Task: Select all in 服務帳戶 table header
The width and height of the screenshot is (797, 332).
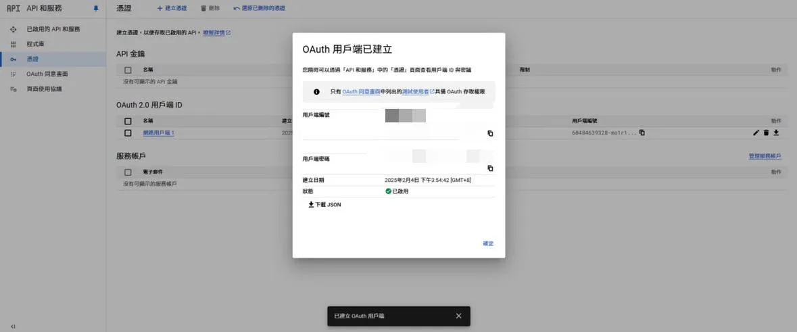Action: (x=128, y=172)
